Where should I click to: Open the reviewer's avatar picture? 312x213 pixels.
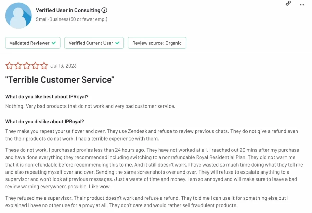coord(18,16)
